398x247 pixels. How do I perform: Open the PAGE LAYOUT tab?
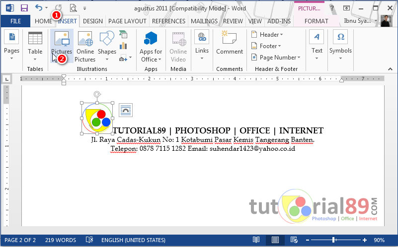point(127,21)
